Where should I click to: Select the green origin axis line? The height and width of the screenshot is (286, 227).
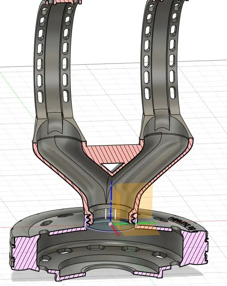point(134,223)
